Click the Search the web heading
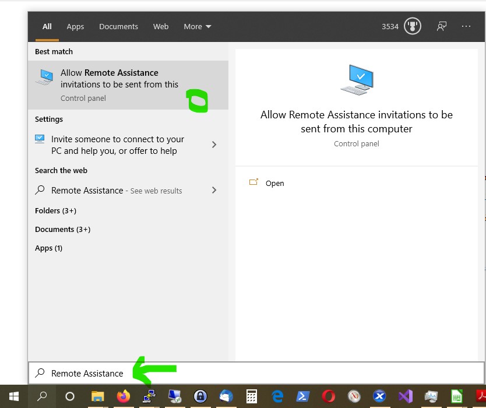Screen dimensions: 486x408 click(61, 171)
